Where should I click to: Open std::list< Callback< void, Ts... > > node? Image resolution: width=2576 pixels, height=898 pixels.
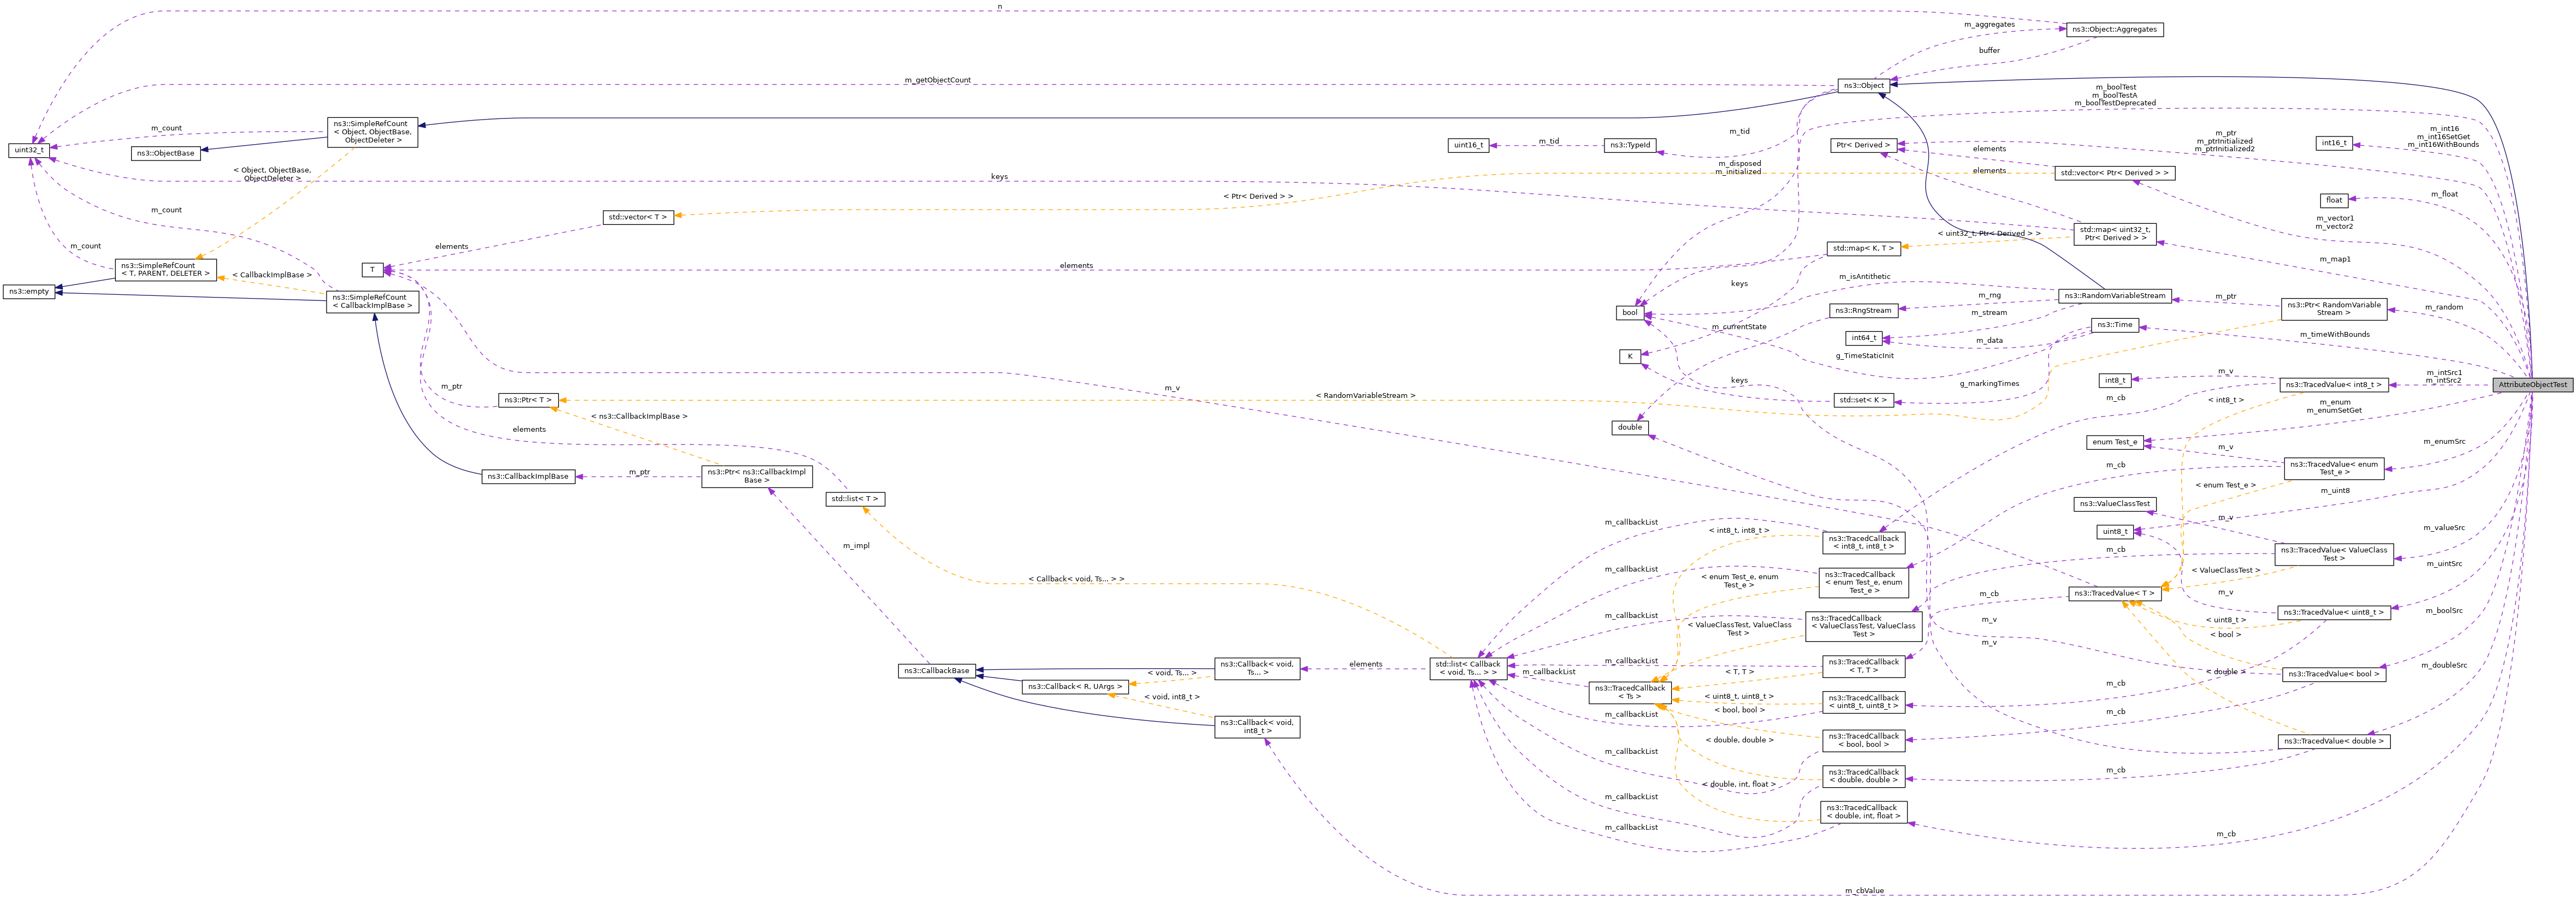(x=1468, y=669)
